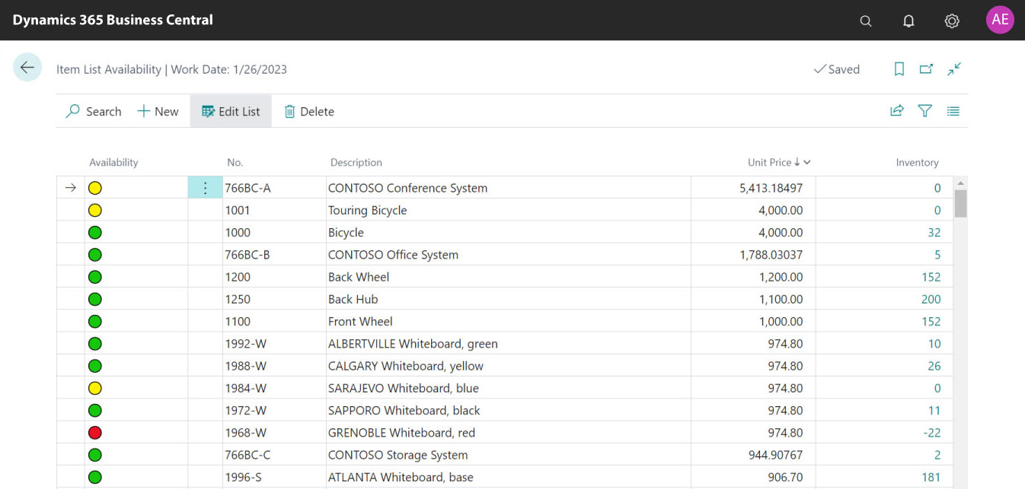Click the Search action in the list
Screen dimensions: 1025x489
tap(94, 112)
